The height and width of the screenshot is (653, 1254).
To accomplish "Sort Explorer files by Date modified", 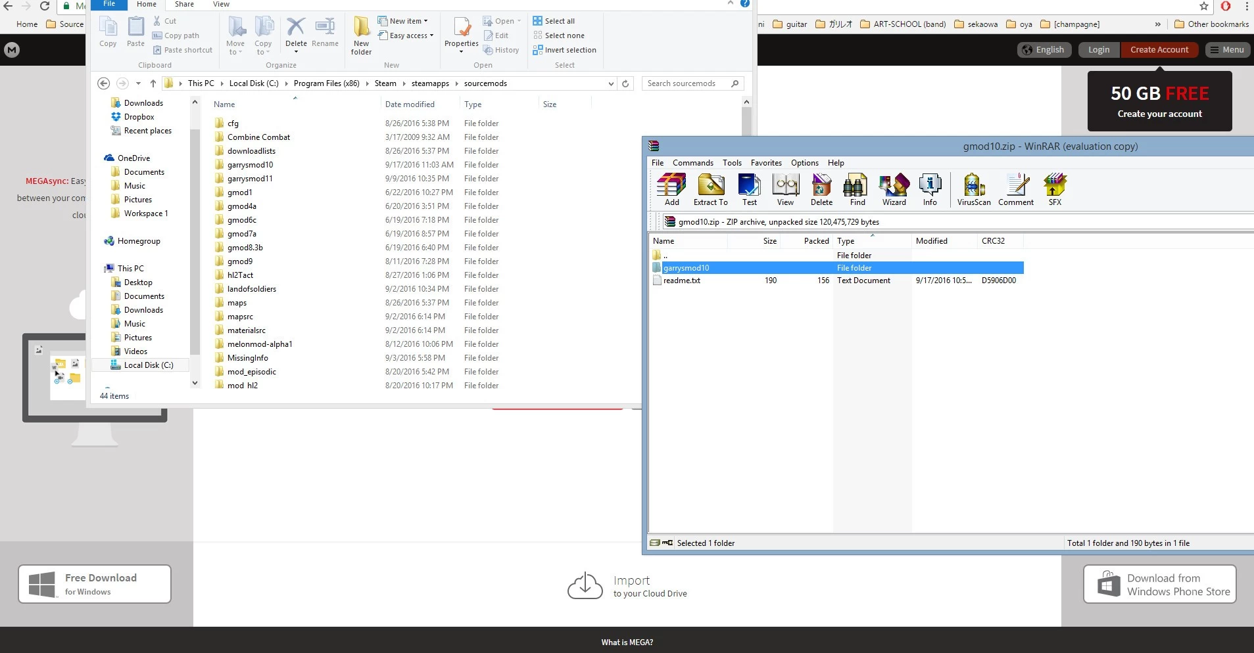I will (x=409, y=104).
